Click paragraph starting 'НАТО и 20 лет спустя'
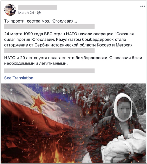The height and width of the screenshot is (164, 147). (x=73, y=61)
